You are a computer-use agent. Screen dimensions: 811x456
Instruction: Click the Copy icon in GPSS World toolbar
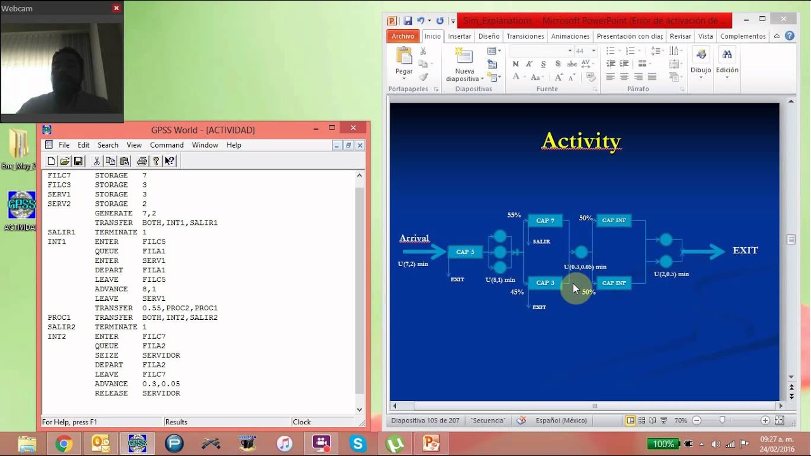click(x=110, y=161)
